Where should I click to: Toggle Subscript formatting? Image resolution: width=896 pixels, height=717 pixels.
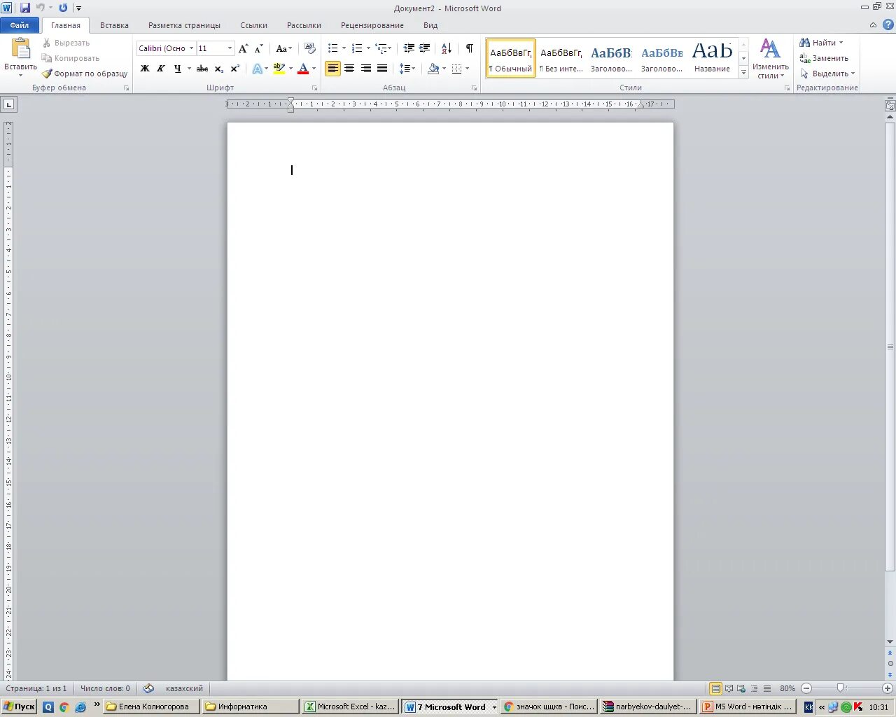(x=219, y=69)
